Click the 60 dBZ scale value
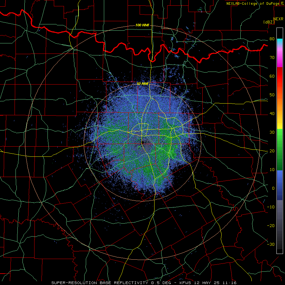The width and height of the screenshot is (285, 285). 272,76
